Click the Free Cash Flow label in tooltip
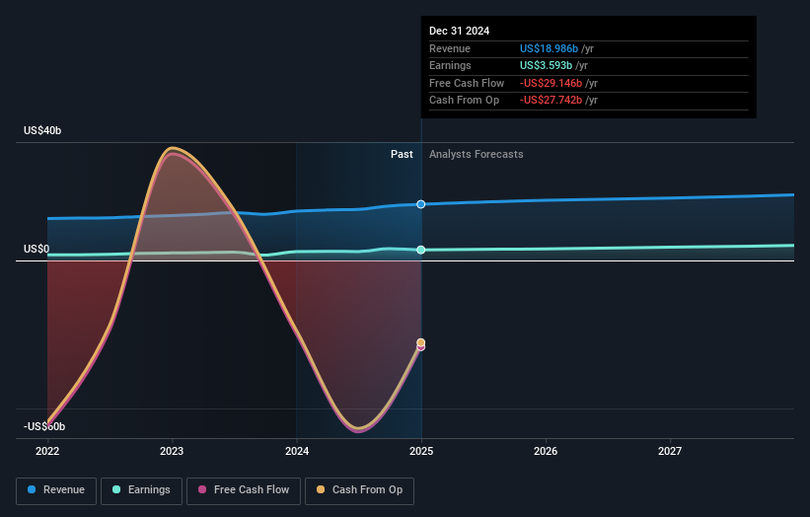 pyautogui.click(x=467, y=83)
